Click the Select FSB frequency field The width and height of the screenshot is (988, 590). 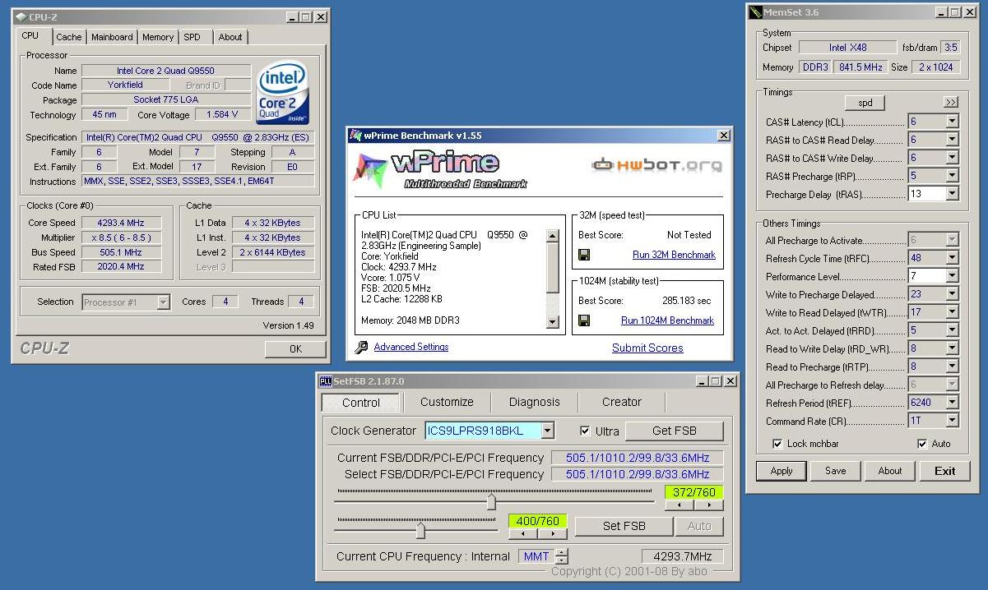(x=638, y=474)
